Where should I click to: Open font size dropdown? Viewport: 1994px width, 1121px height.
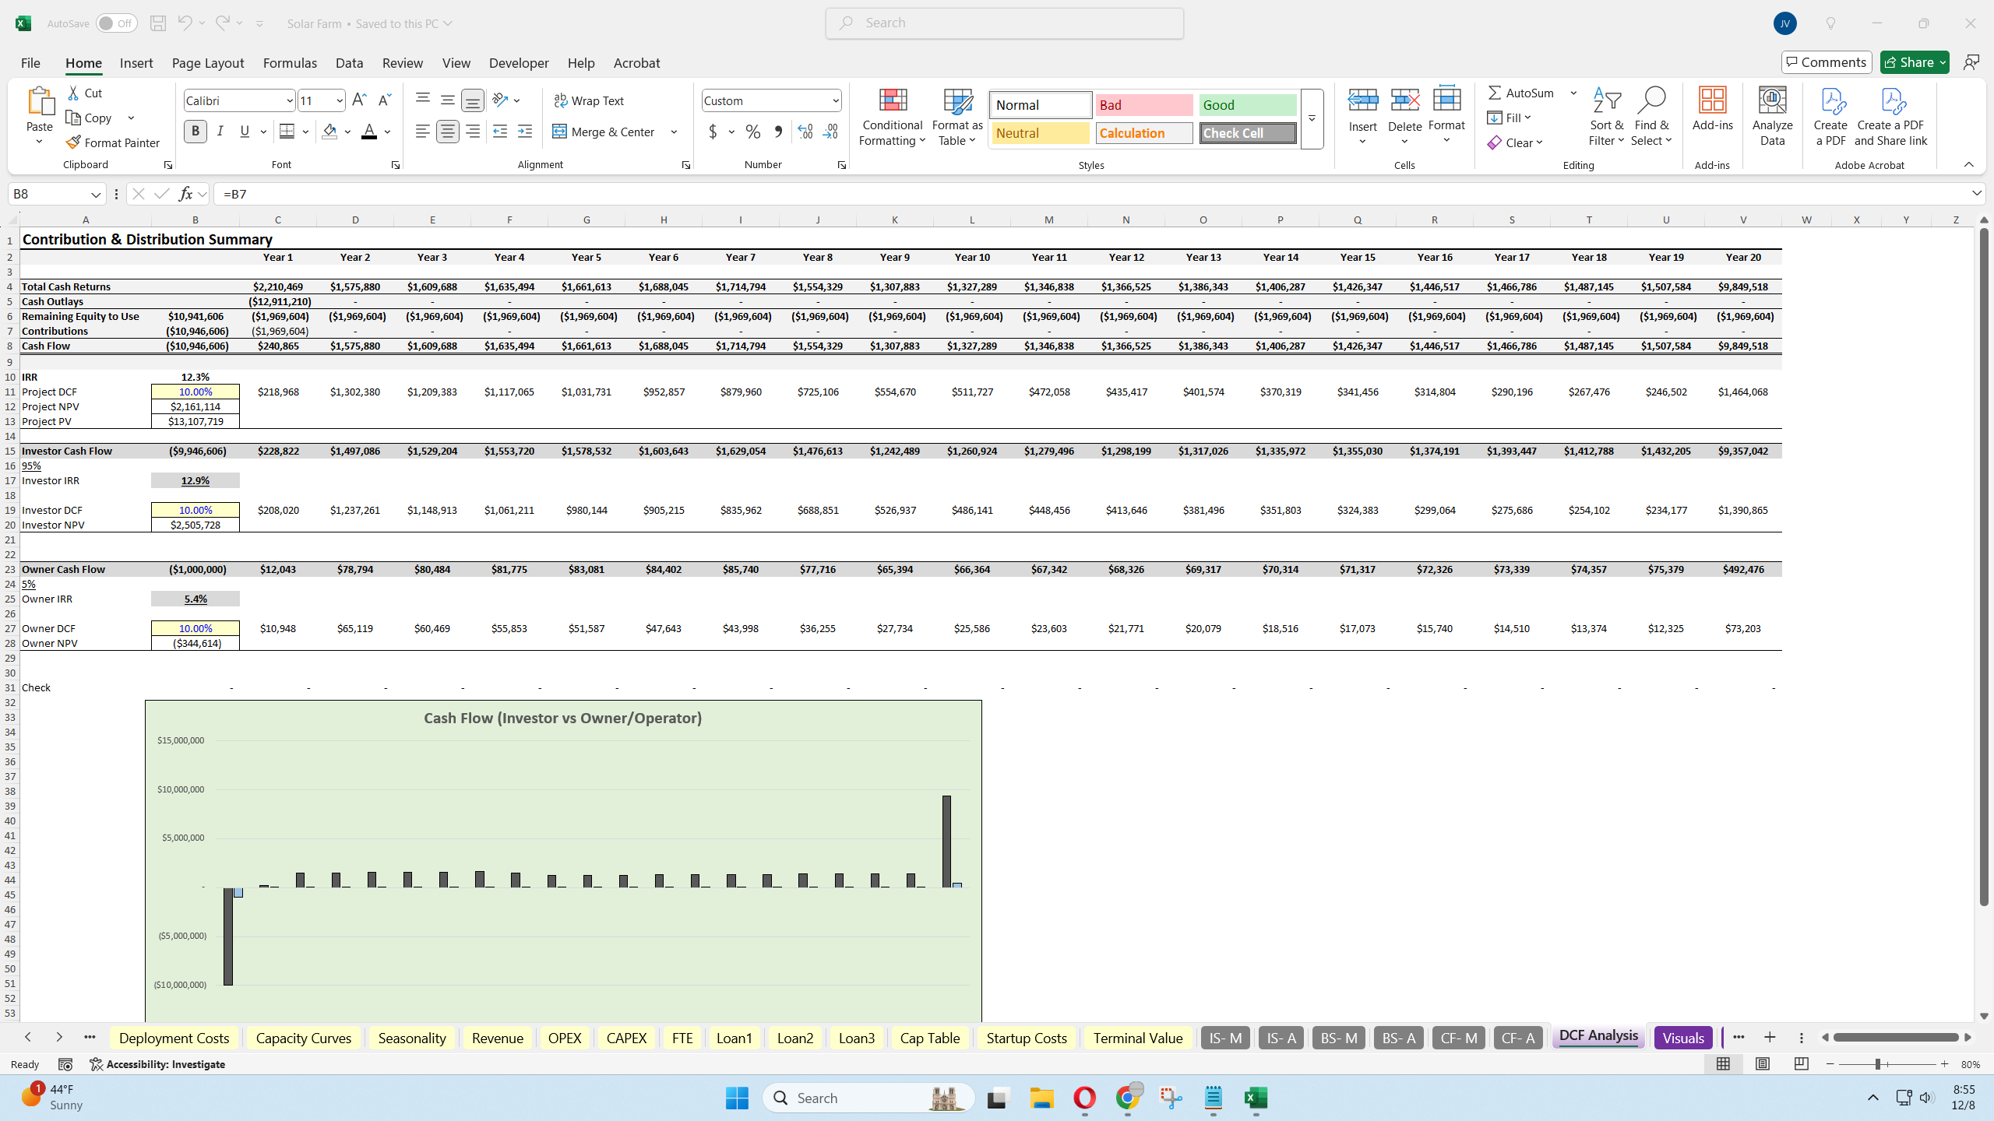pos(340,100)
